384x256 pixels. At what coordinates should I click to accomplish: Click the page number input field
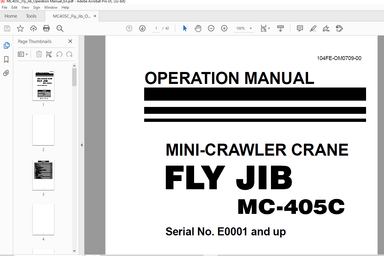[156, 28]
